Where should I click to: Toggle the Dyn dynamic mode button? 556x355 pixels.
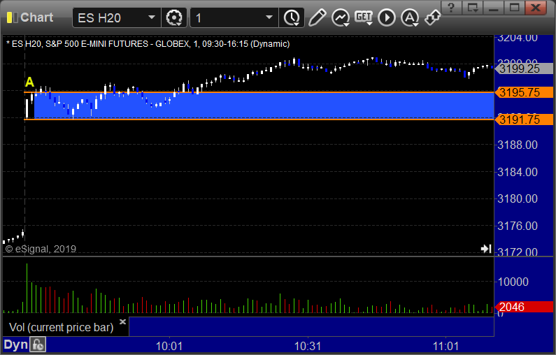(15, 345)
